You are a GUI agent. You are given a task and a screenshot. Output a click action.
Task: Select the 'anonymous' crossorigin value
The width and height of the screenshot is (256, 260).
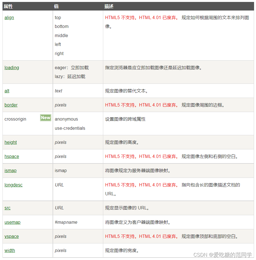click(66, 119)
